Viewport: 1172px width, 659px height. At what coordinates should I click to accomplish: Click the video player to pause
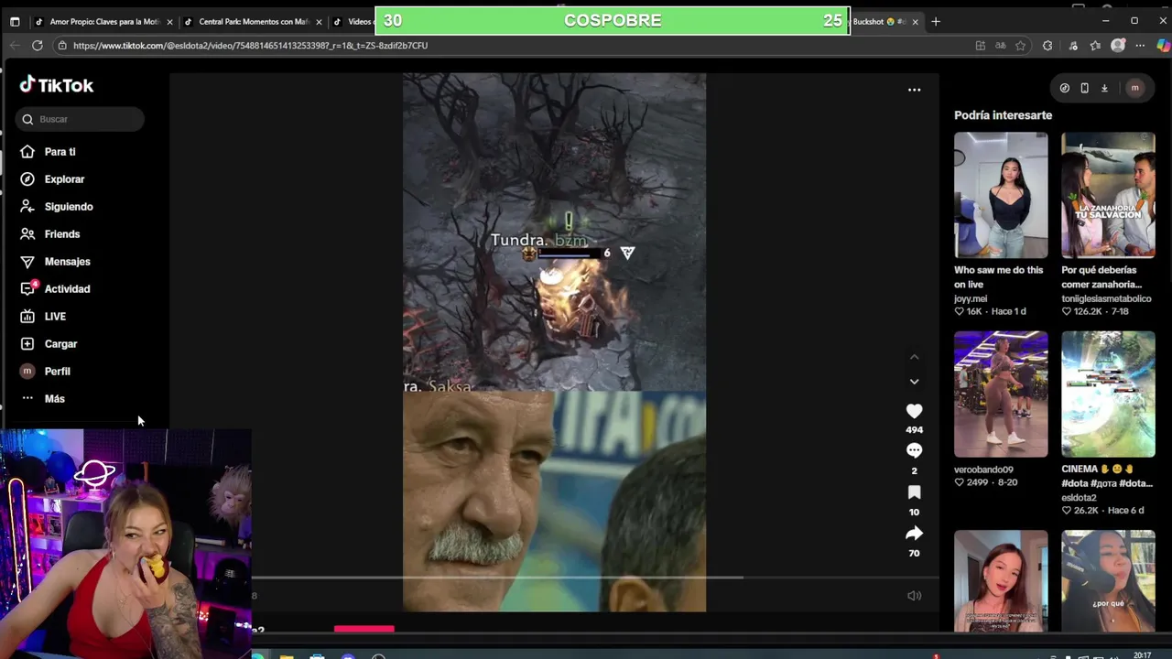(x=554, y=342)
